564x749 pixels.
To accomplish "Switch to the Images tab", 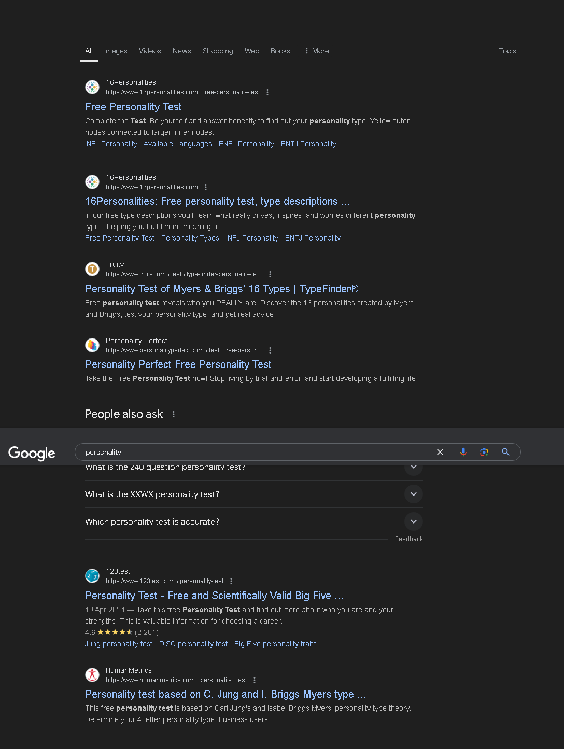I will [116, 51].
